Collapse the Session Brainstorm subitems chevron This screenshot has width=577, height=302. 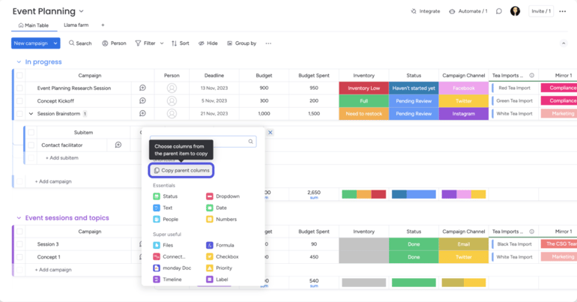click(x=31, y=114)
